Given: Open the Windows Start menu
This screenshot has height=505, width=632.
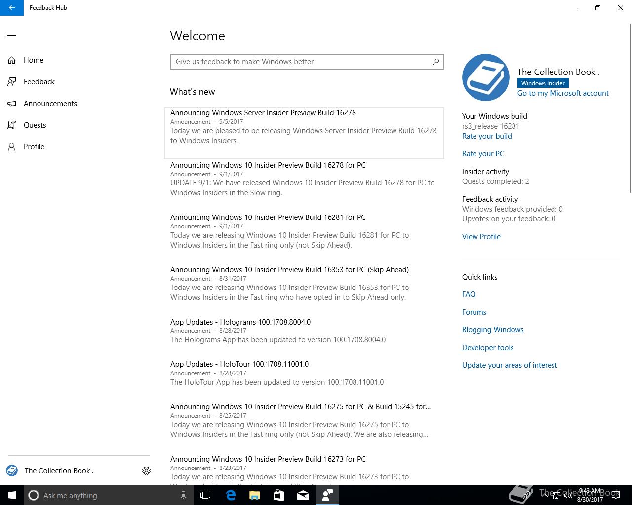Looking at the screenshot, I should coord(12,495).
